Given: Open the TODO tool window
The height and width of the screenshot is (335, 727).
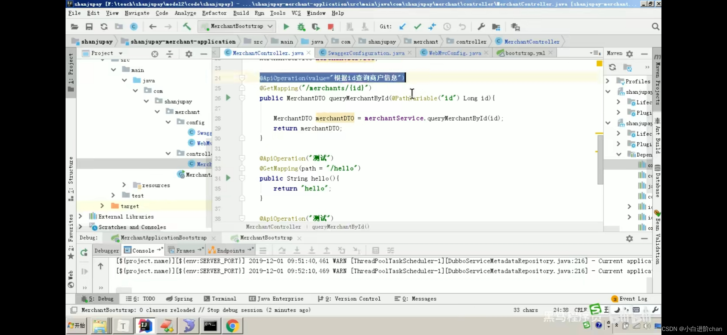Looking at the screenshot, I should click(140, 299).
